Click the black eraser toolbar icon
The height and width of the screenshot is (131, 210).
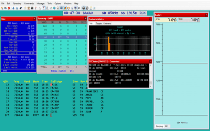point(21,8)
